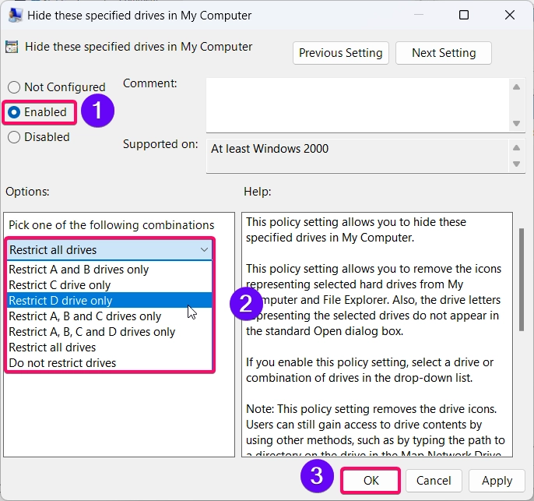Choose Restrict A and B drives only
Screen dimensions: 534x501
point(110,270)
